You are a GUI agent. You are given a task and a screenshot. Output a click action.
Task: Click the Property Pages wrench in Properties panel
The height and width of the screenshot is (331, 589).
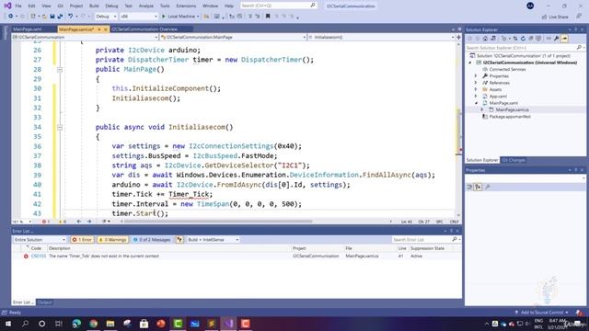pos(488,187)
